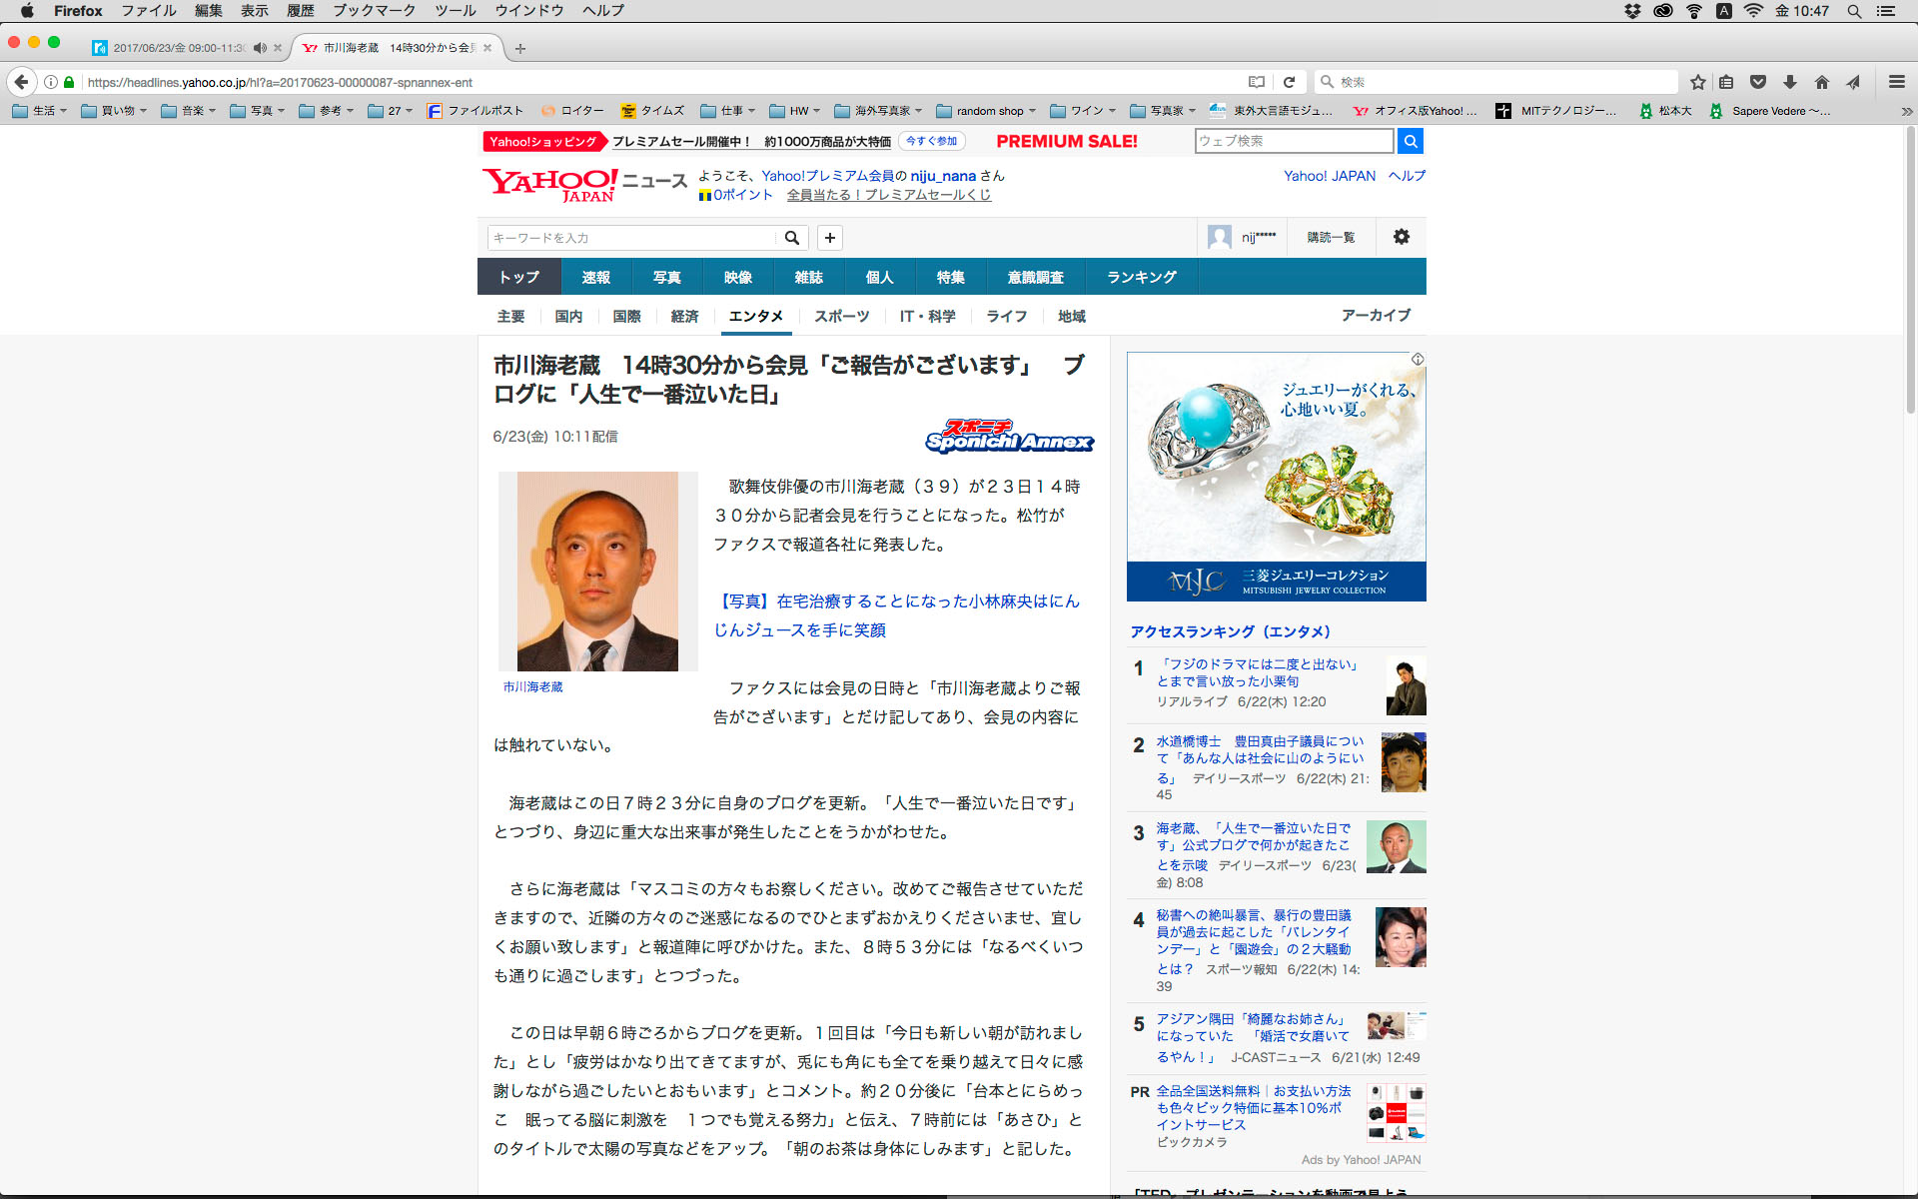Expand the 生活 bookmarks folder
Viewport: 1918px width, 1199px height.
[40, 111]
